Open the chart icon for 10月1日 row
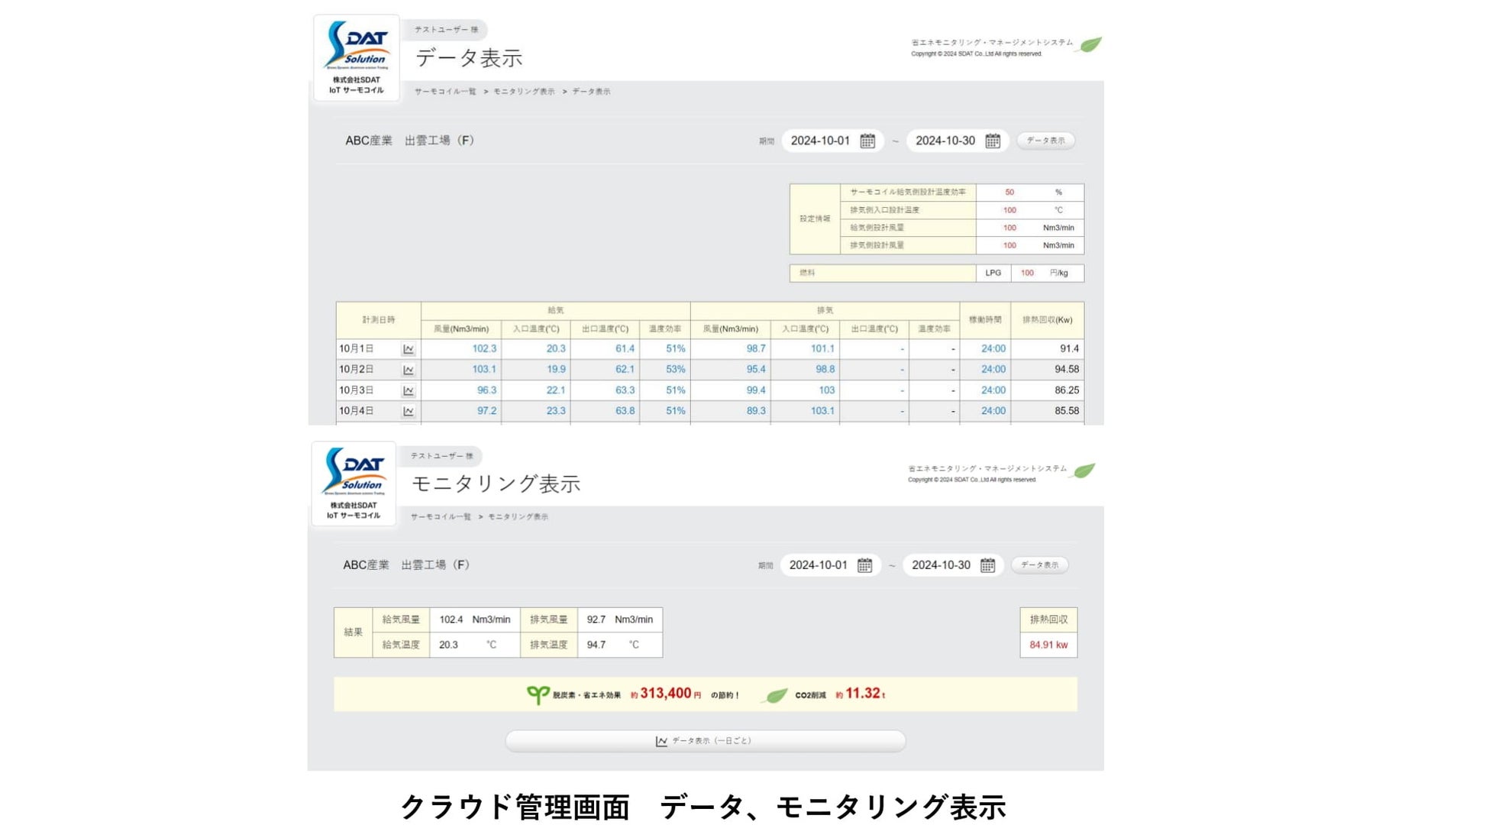Screen dimensions: 1489x838 coord(409,349)
